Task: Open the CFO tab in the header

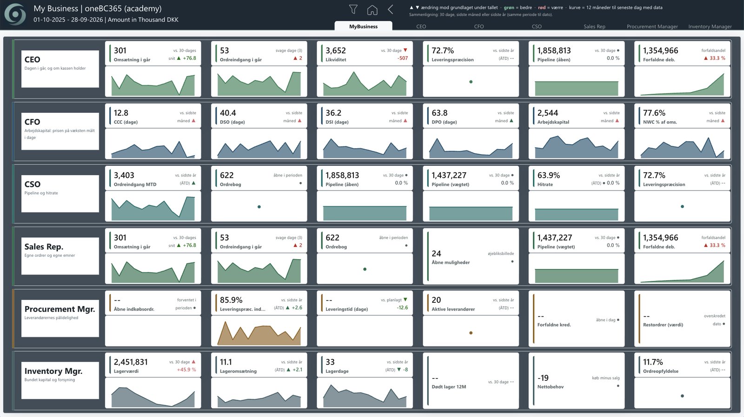Action: (x=479, y=26)
